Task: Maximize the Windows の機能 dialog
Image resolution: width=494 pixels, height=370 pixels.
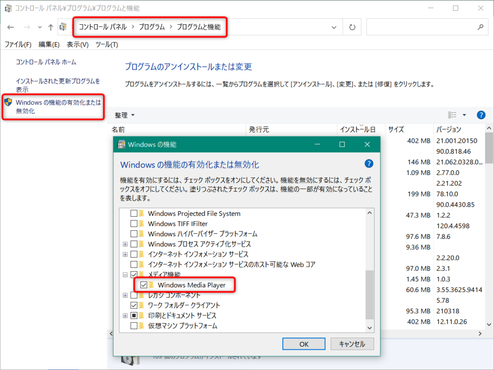Action: (342, 145)
